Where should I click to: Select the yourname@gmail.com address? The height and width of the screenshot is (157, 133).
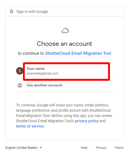[x=42, y=73]
